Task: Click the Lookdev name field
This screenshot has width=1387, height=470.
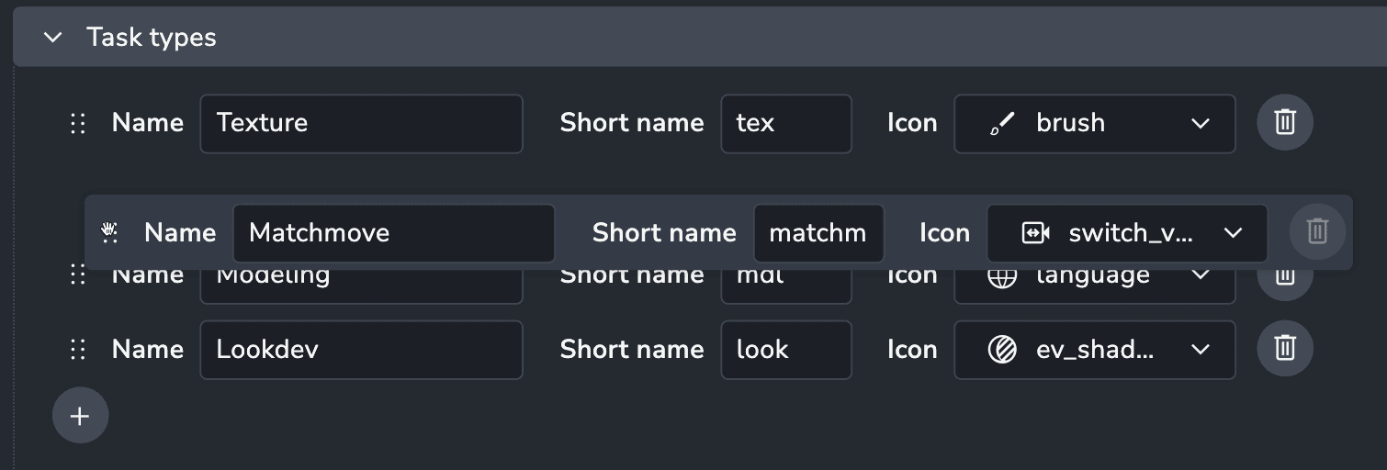Action: [x=361, y=350]
